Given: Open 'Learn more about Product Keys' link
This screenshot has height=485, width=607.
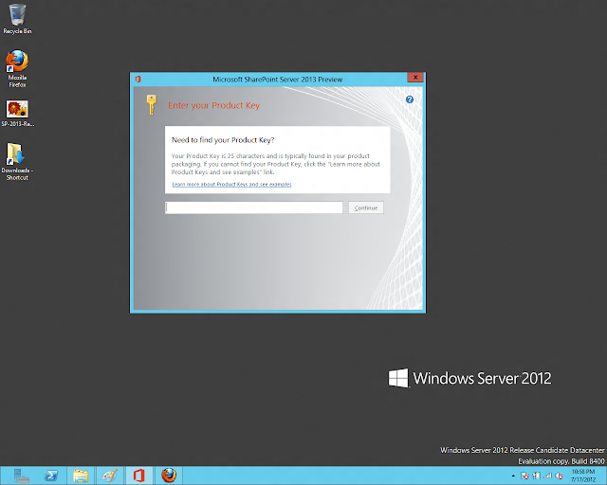Looking at the screenshot, I should pyautogui.click(x=231, y=184).
